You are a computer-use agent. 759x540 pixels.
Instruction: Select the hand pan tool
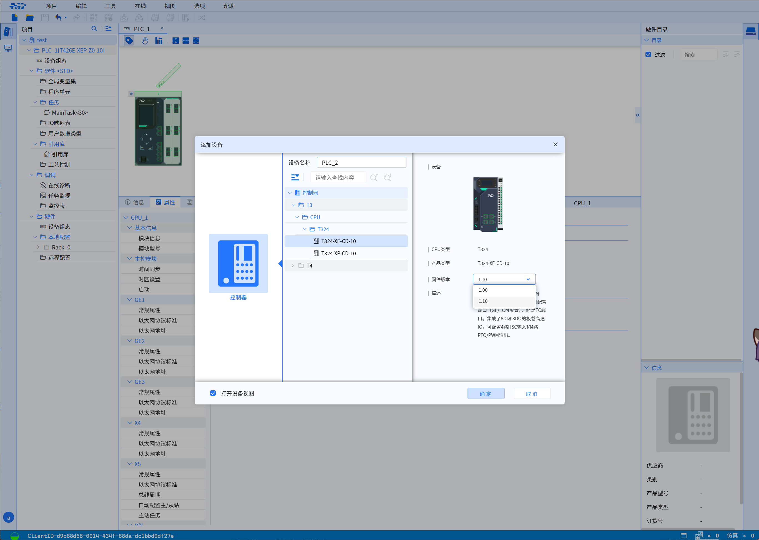[145, 41]
